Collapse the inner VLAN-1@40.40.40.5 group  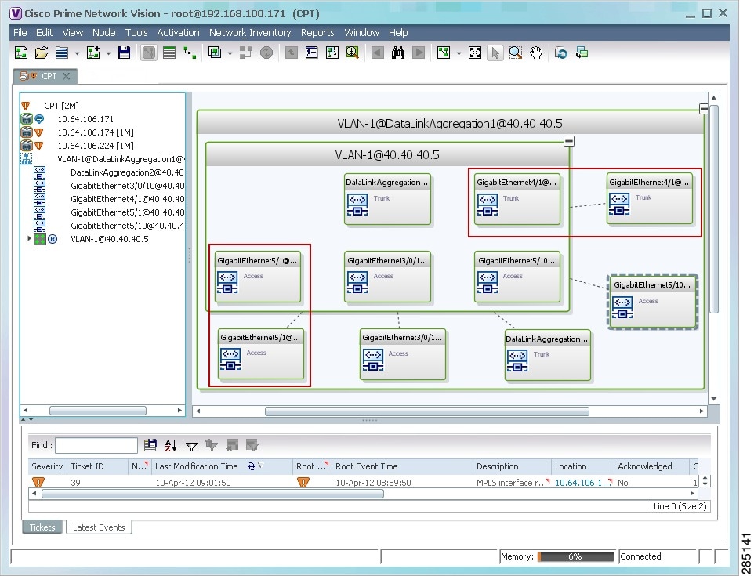tap(569, 141)
